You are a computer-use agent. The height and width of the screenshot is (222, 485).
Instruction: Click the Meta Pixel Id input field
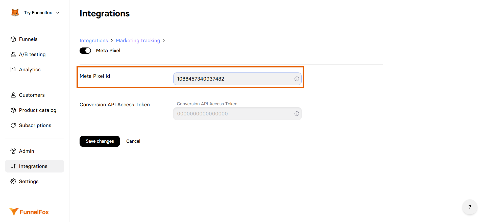click(237, 79)
